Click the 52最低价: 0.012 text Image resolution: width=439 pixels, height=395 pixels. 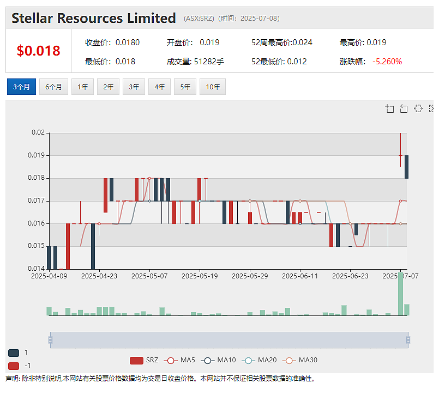(279, 62)
